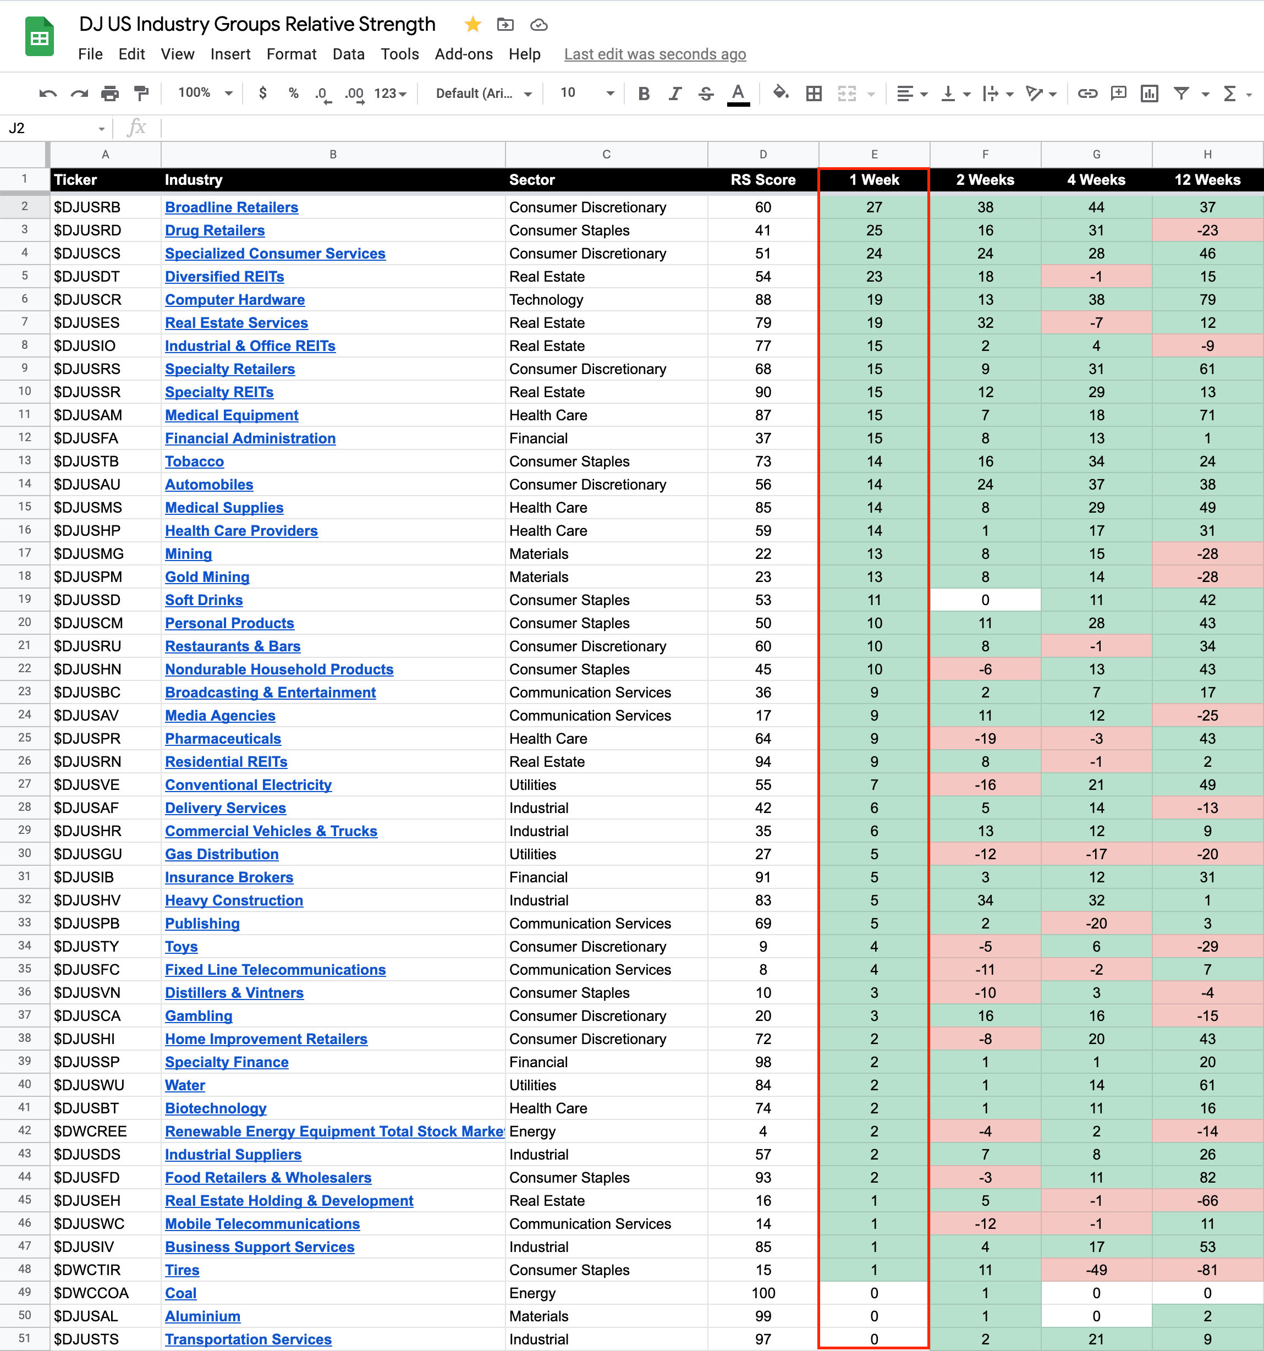
Task: Click the Create a filter icon
Action: 1182,94
